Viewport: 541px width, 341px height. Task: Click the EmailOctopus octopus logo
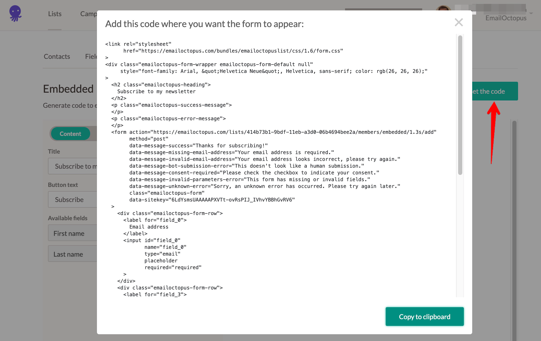[x=15, y=14]
